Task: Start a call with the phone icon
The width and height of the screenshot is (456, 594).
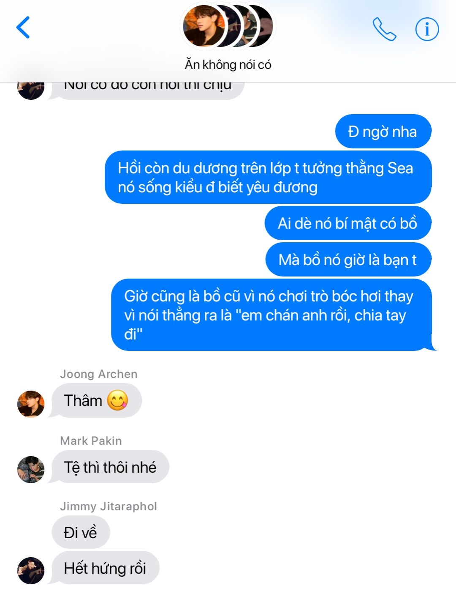Action: [x=384, y=29]
